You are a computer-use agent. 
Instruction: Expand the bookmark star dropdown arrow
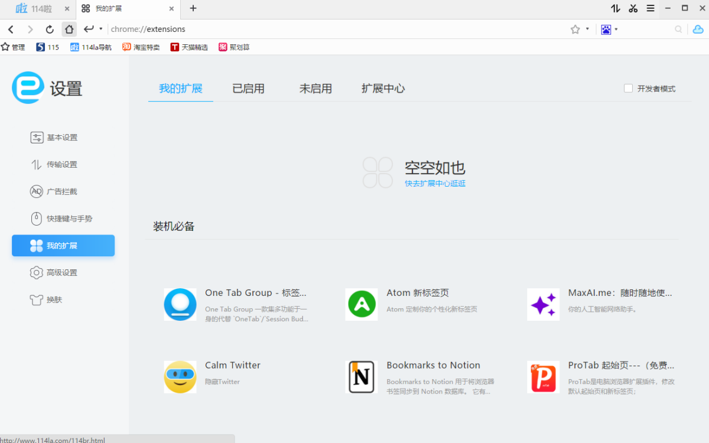point(587,29)
